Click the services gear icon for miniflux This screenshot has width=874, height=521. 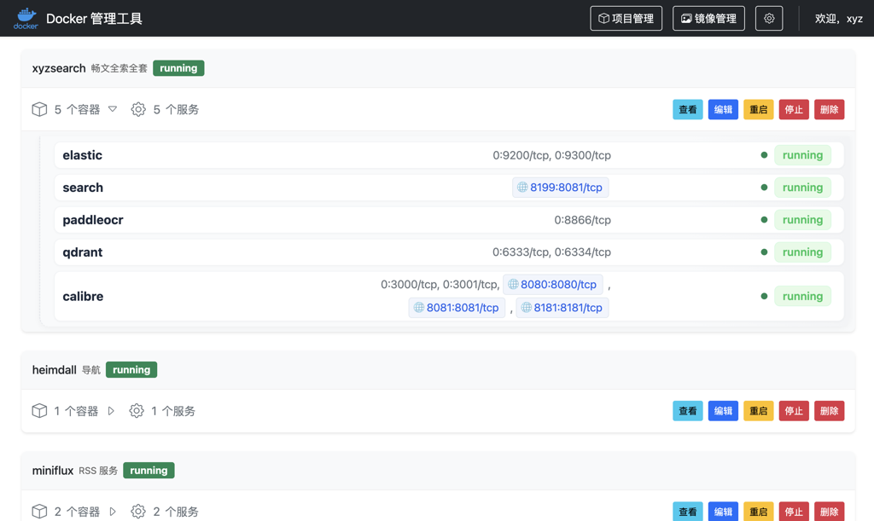coord(138,512)
